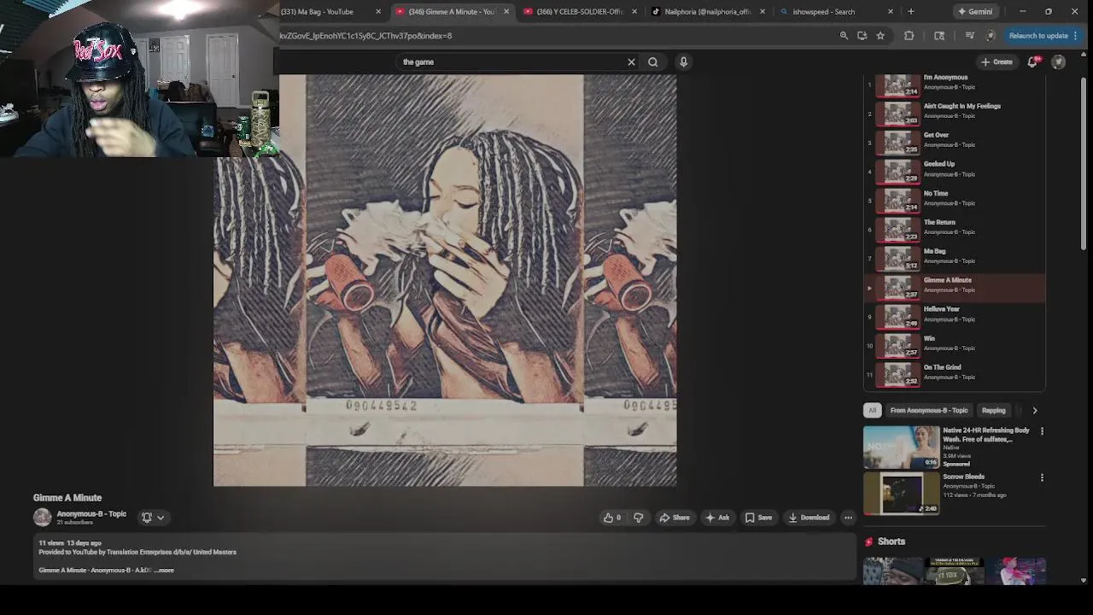This screenshot has height=615, width=1093.
Task: Open Anonymous-B - Topic channel link
Action: click(91, 514)
